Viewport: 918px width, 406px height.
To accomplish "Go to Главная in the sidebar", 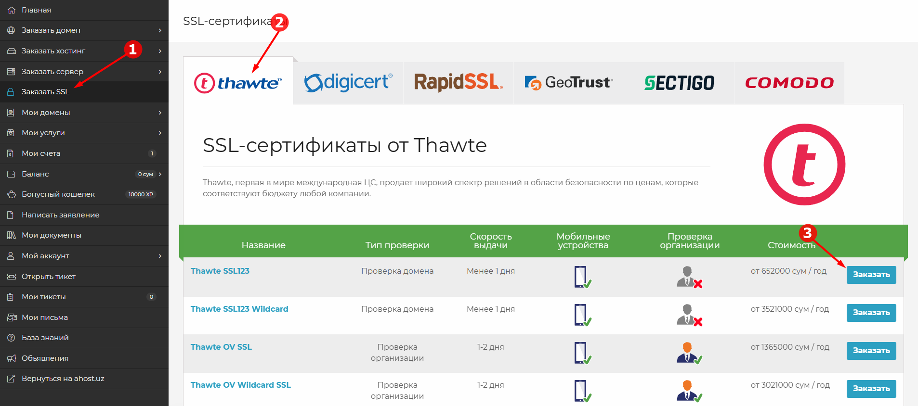I will [x=84, y=10].
